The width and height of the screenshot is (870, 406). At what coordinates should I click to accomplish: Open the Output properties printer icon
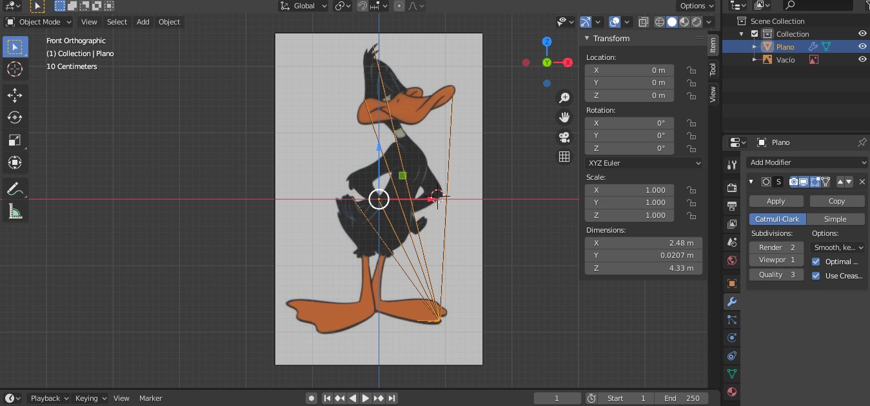(731, 206)
